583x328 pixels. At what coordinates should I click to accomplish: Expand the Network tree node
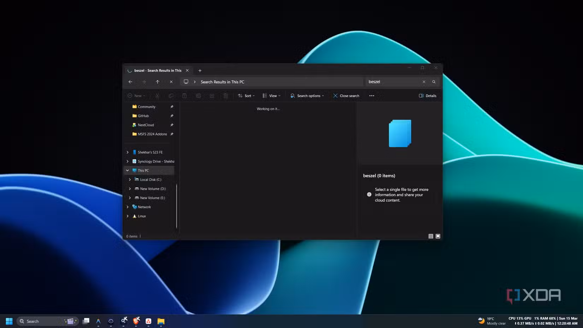[128, 207]
